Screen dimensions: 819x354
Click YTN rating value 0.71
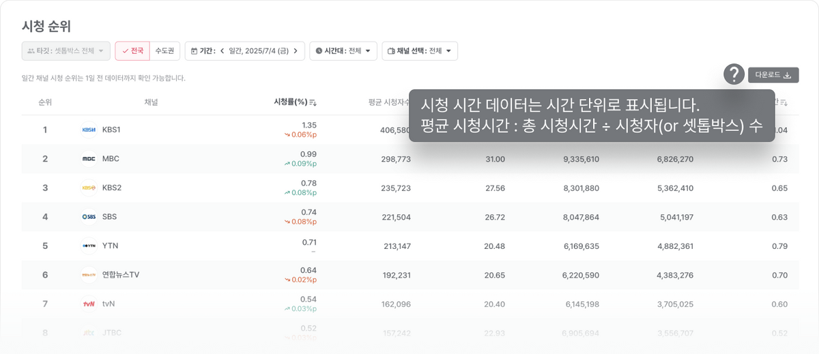click(x=309, y=242)
